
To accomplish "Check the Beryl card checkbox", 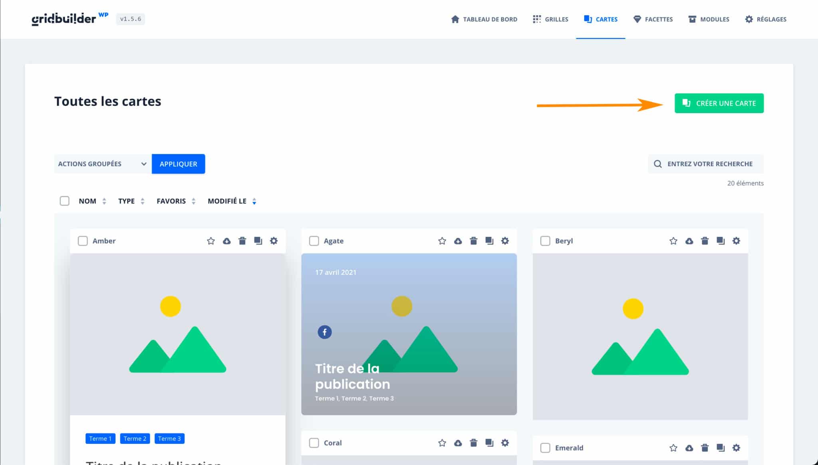I will point(545,241).
